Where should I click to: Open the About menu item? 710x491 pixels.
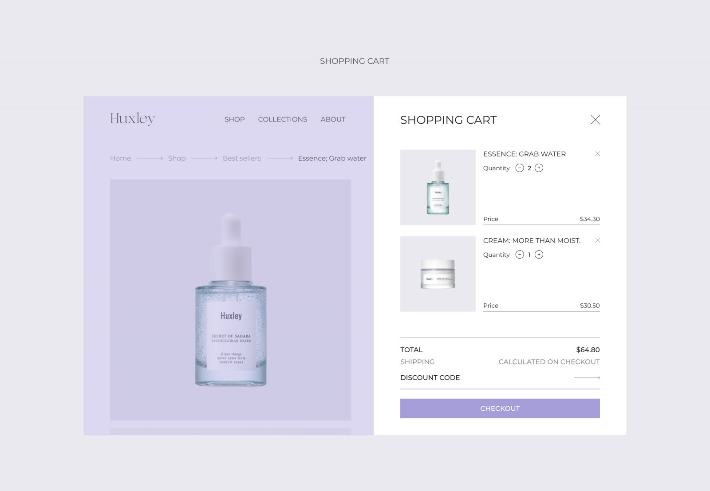coord(333,119)
